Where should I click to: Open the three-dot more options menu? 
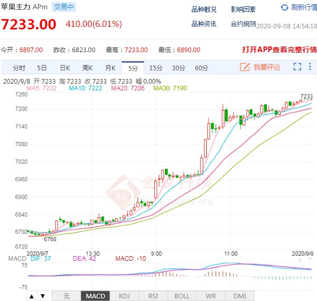[310, 67]
